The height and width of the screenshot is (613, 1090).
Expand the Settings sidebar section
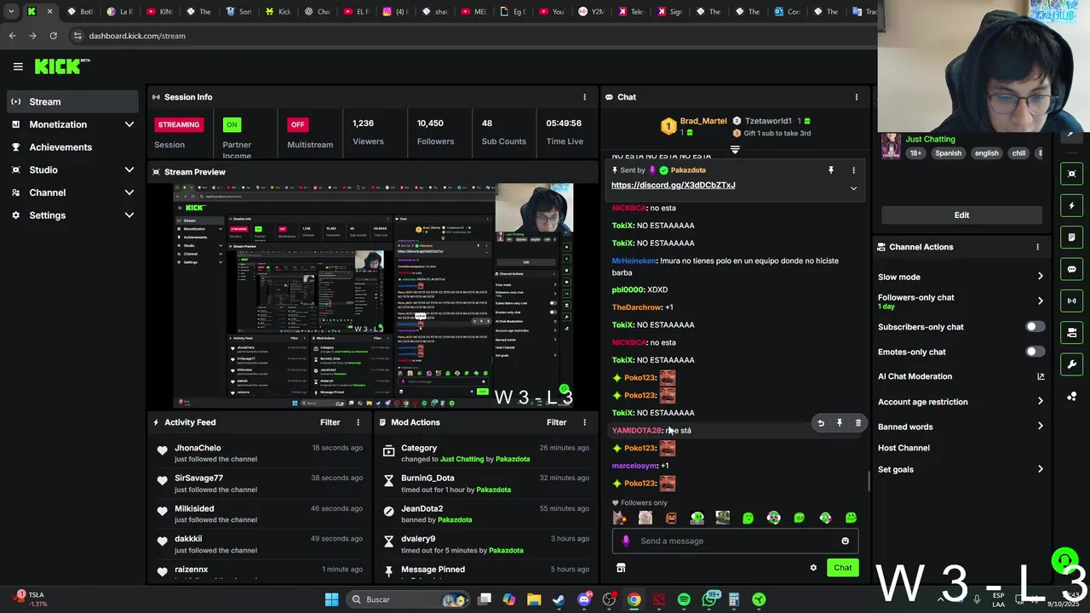tap(72, 215)
